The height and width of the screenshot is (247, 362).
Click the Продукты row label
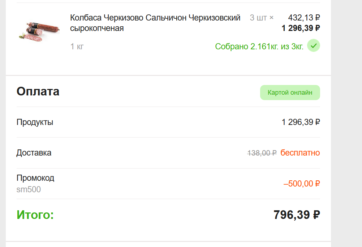(35, 122)
